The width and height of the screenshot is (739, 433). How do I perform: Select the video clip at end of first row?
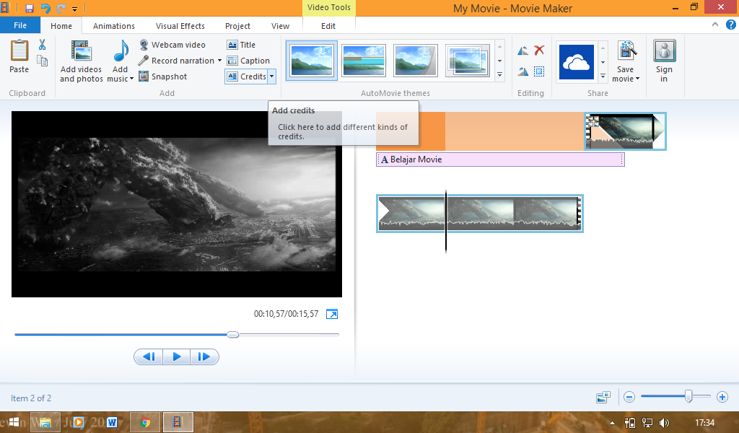625,131
